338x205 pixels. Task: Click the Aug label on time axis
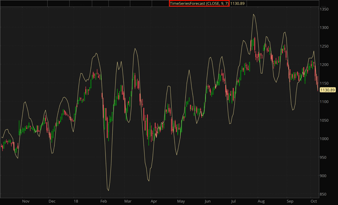click(x=261, y=201)
